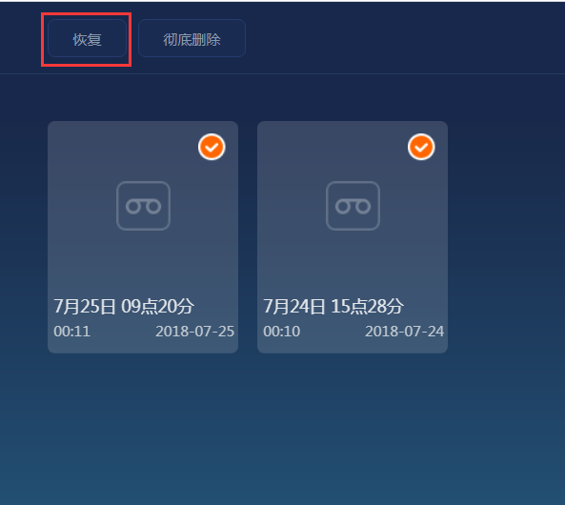Click the date 2018-07-24
The image size is (565, 505).
[404, 332]
